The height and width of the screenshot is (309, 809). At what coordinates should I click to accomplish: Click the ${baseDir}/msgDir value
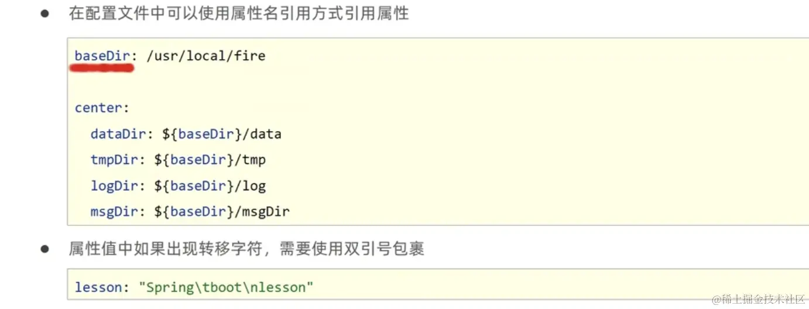click(x=222, y=212)
